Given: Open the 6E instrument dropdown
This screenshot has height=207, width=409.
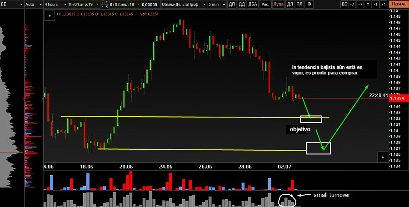Looking at the screenshot, I should point(11,4).
